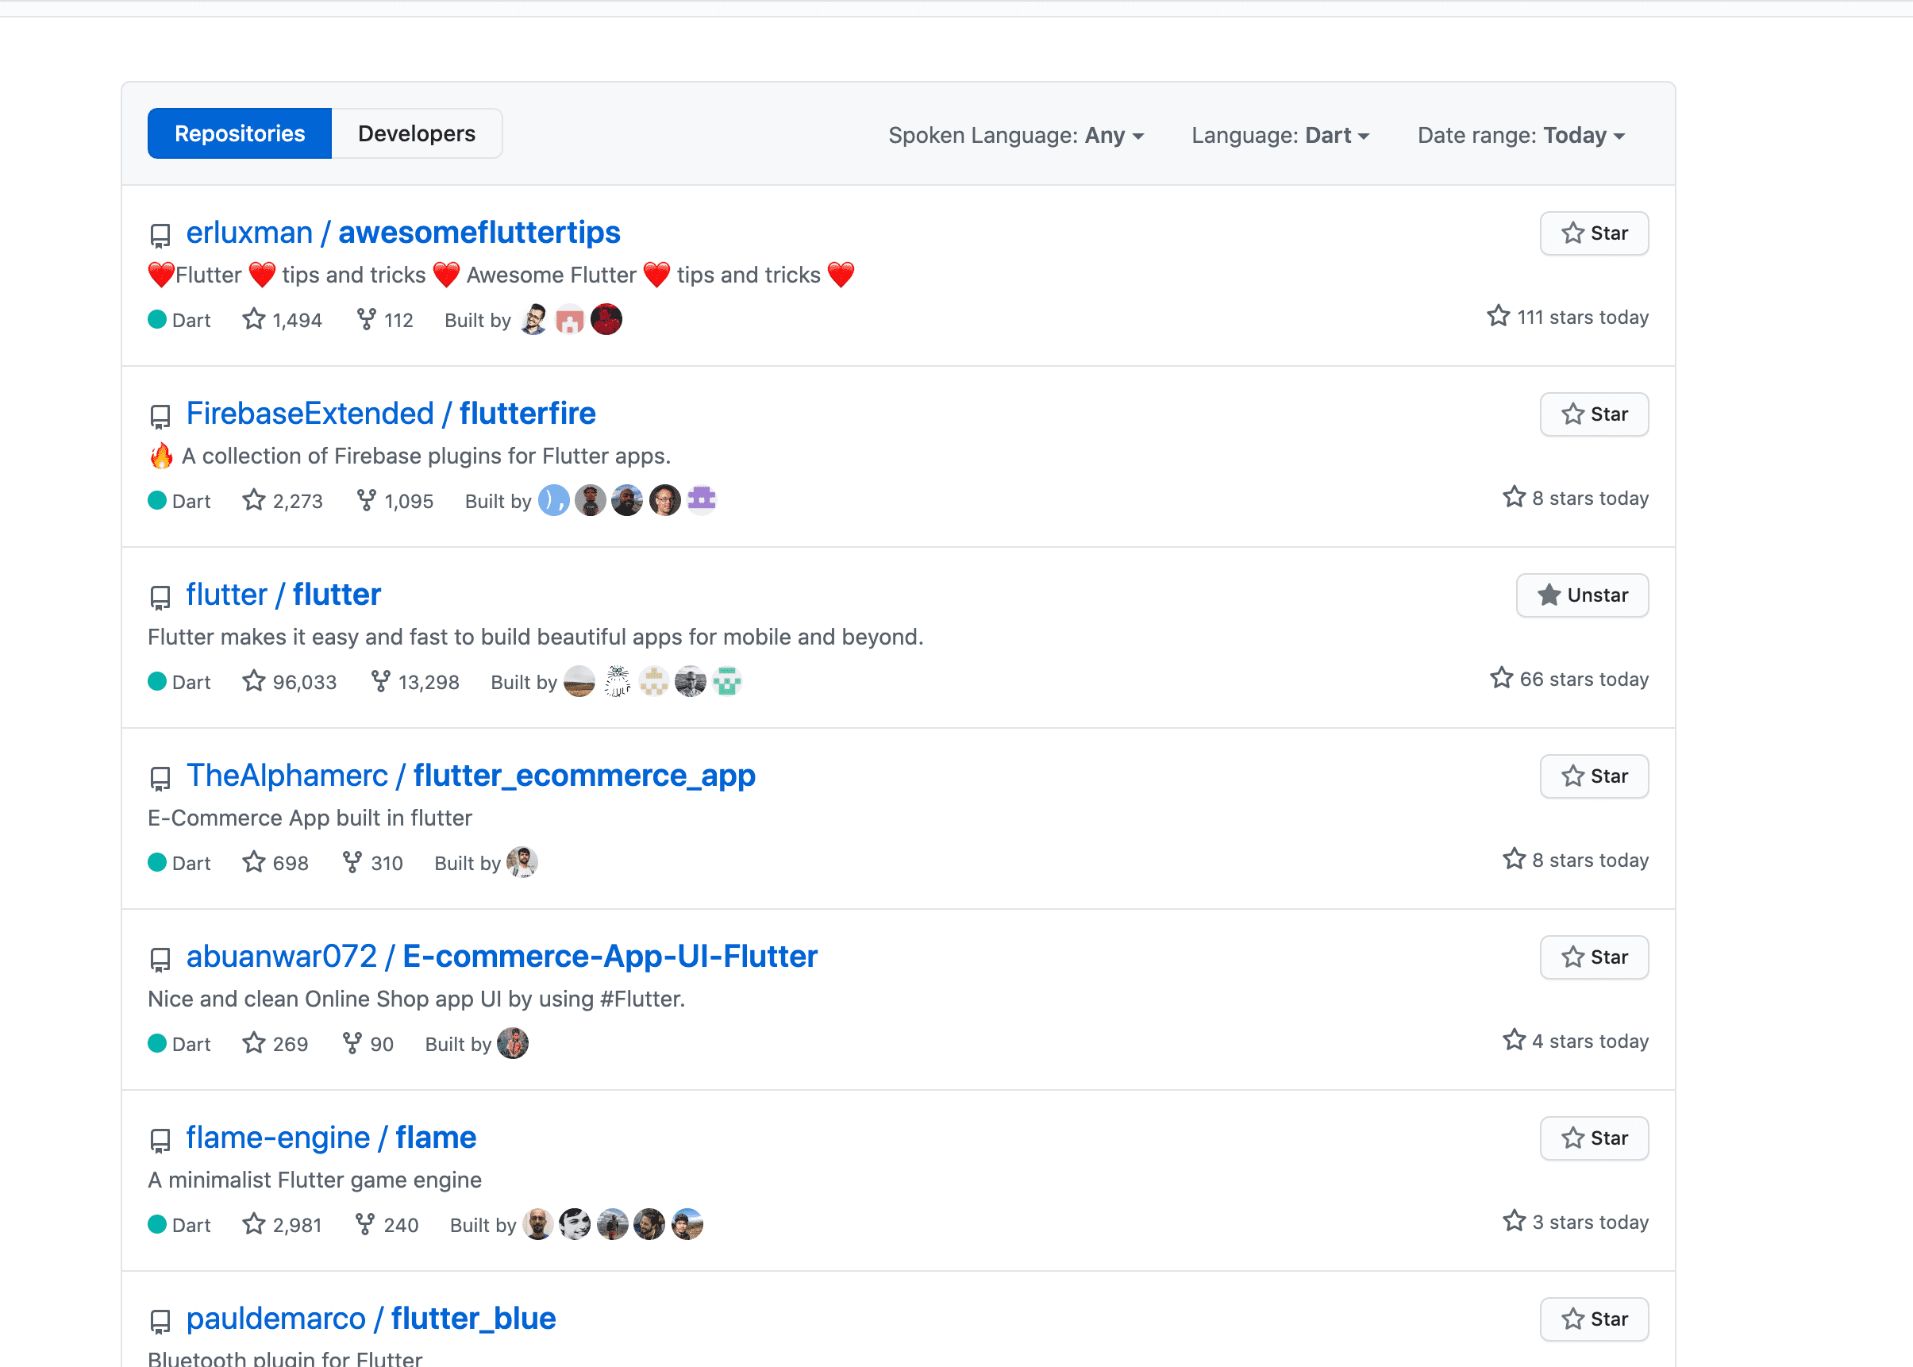Open TheAlphamerc / flutter_ecommerce_app repository

pos(471,776)
